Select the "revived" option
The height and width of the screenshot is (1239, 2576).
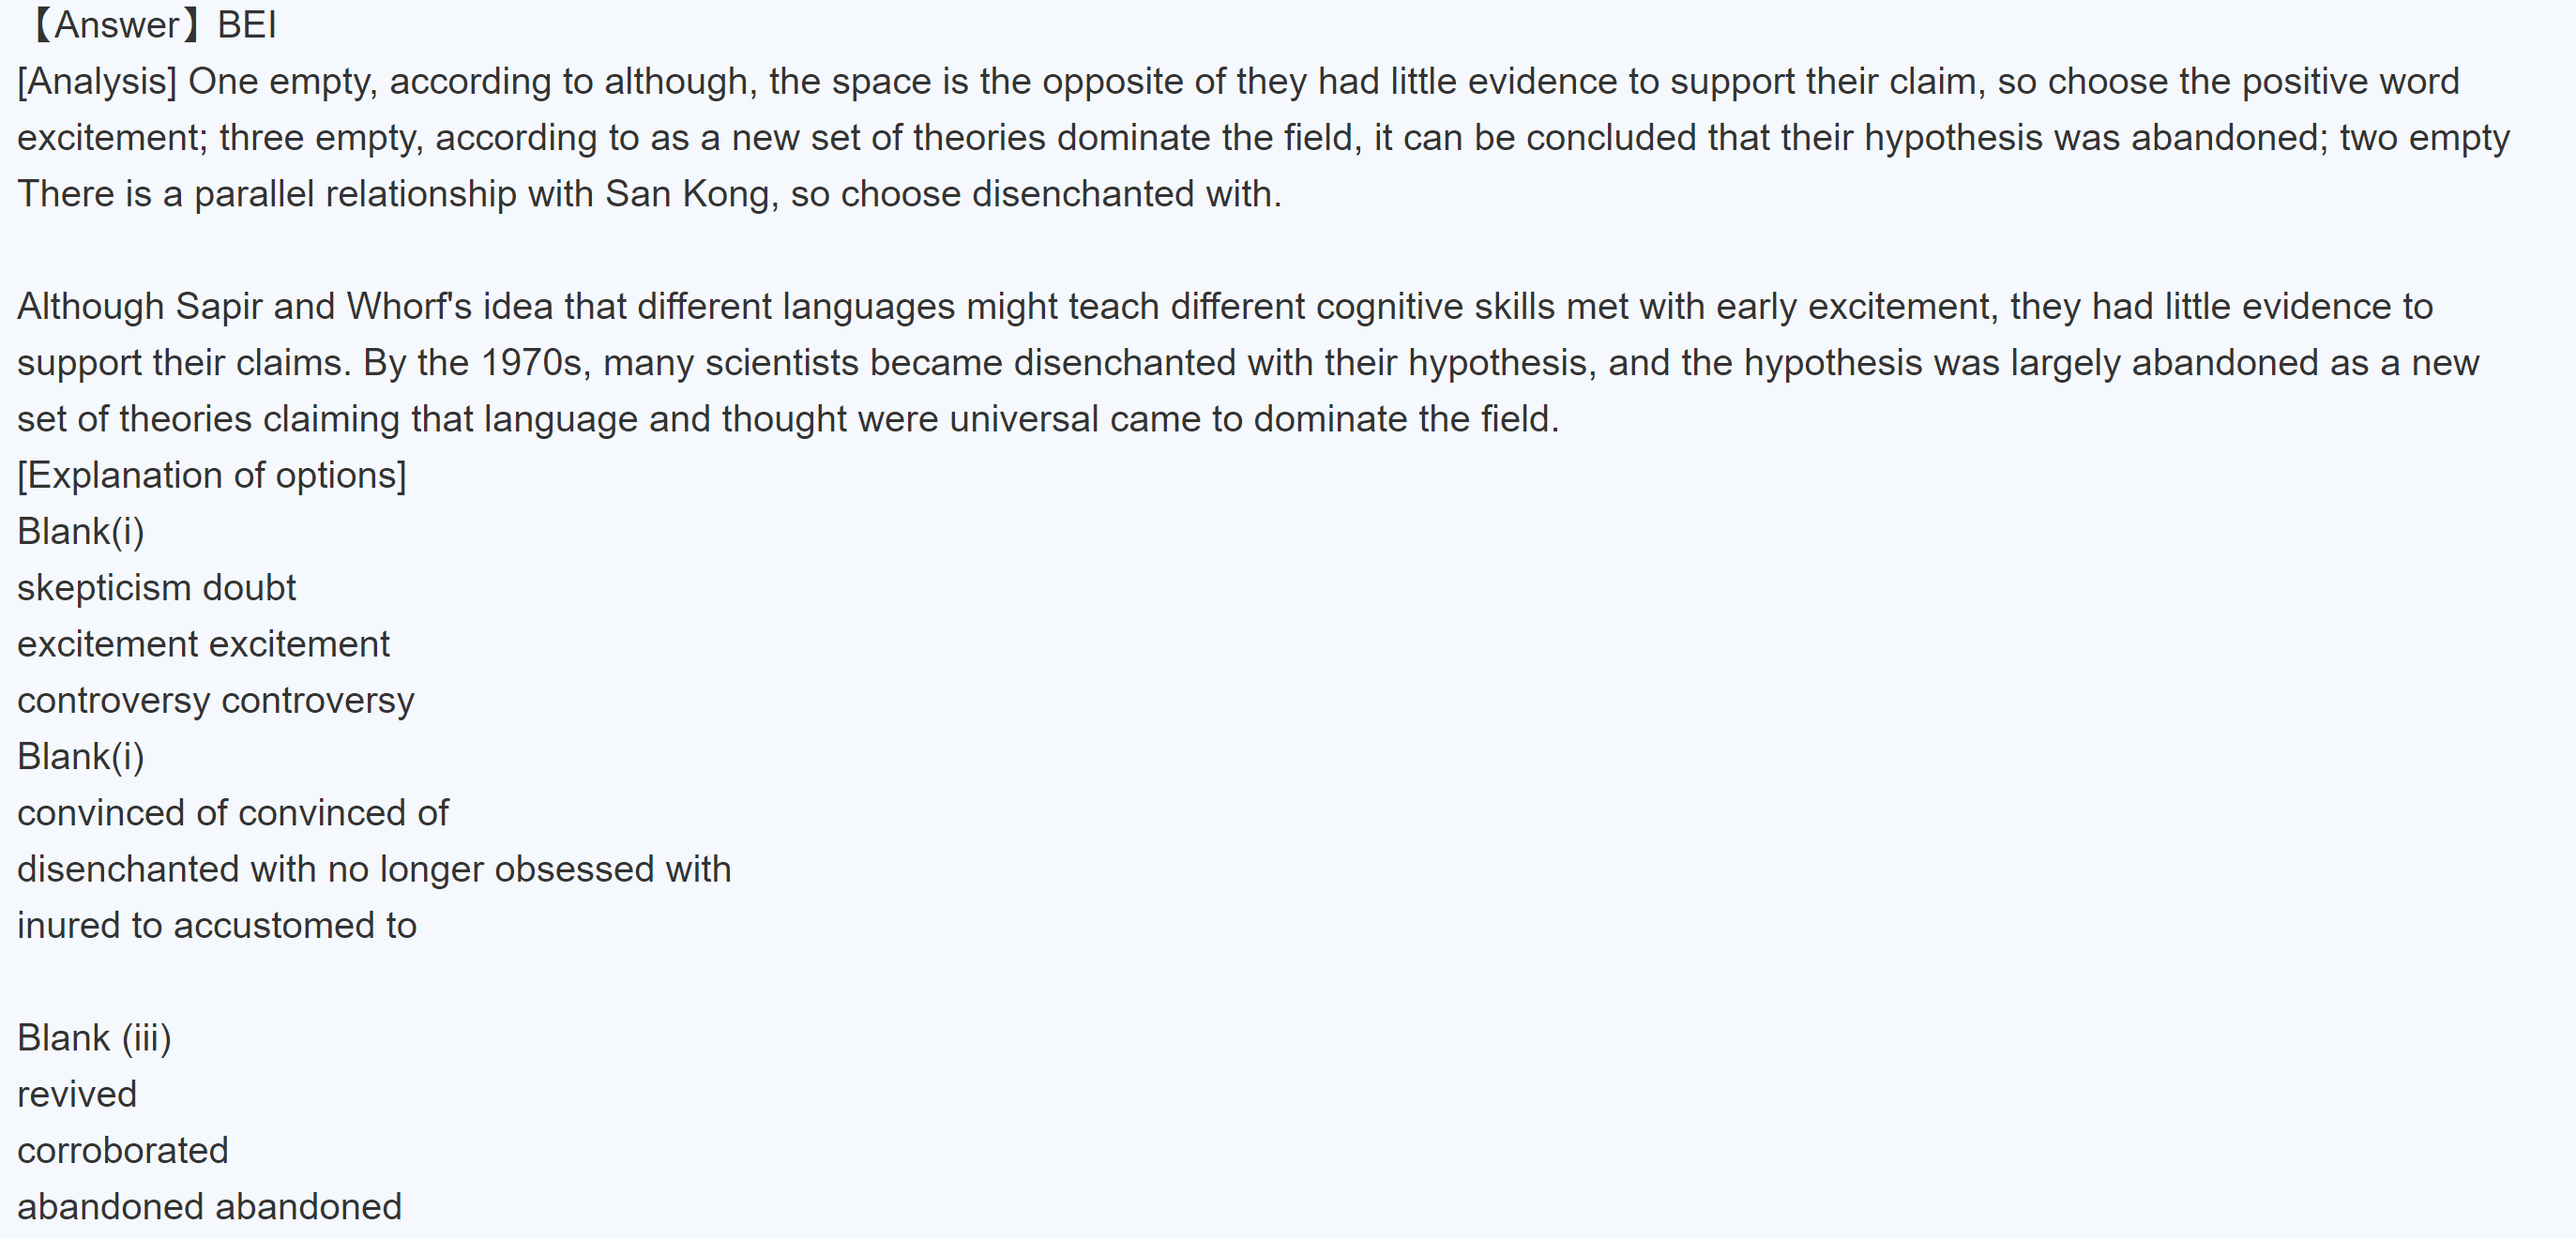(77, 1094)
